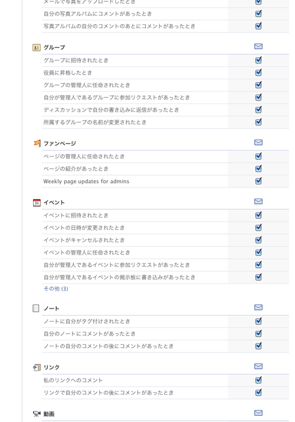The image size is (295, 422).
Task: Click the ファンページ section email envelope icon
Action: [258, 142]
